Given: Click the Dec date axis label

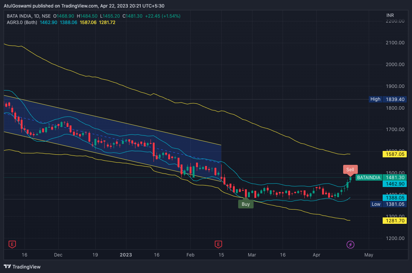Looking at the screenshot, I should [x=58, y=255].
